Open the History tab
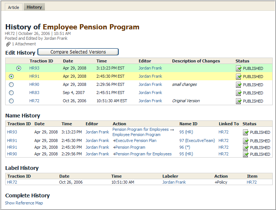 pyautogui.click(x=34, y=7)
